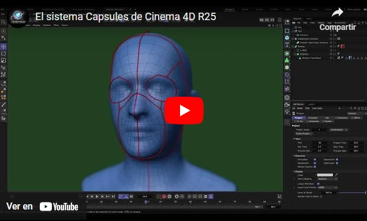
Task: Click the green Subdivision generator icon
Action: (x=287, y=54)
